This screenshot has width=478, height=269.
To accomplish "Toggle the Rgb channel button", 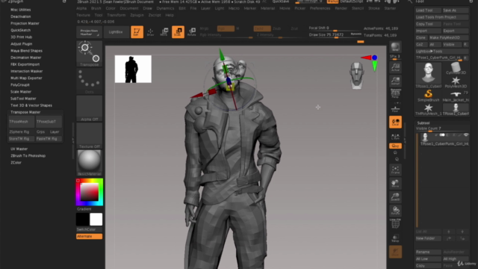I will [x=226, y=28].
